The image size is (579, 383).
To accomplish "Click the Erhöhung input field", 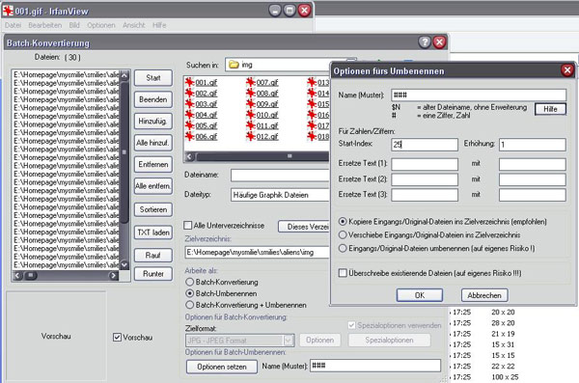I will [x=532, y=145].
